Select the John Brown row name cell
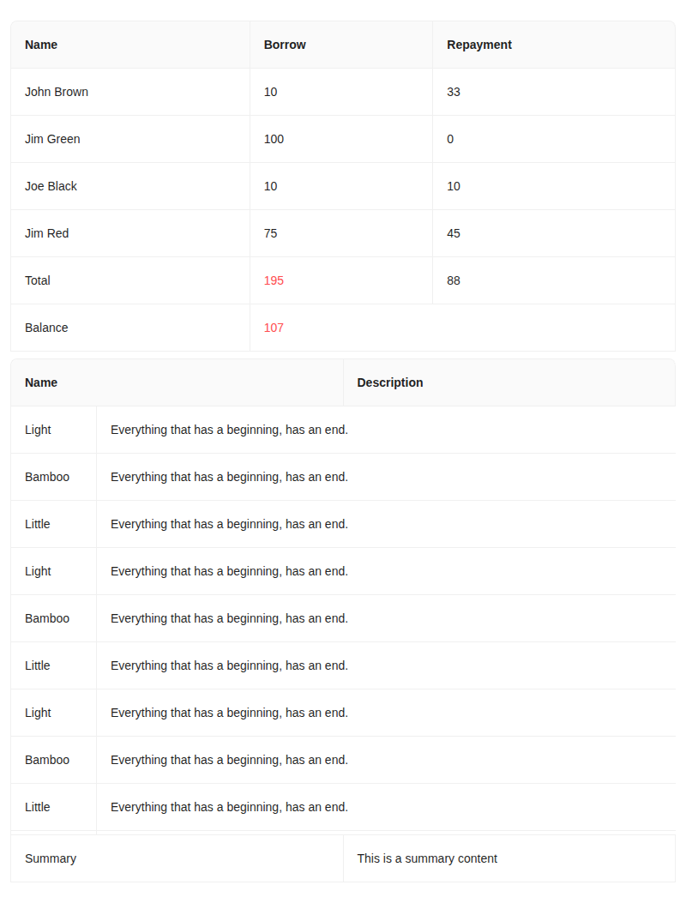This screenshot has width=686, height=903. coord(57,92)
